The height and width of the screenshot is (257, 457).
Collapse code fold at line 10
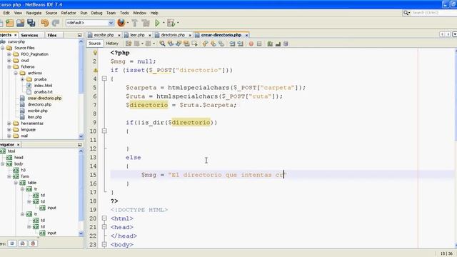point(104,131)
